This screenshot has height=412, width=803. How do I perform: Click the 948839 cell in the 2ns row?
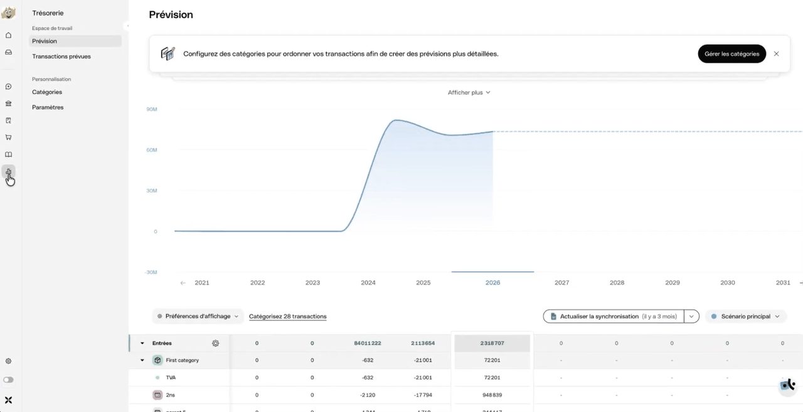pos(492,395)
